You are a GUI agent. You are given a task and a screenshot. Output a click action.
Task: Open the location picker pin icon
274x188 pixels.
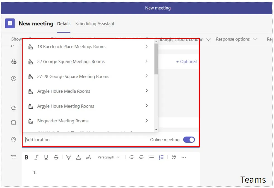pos(13,140)
